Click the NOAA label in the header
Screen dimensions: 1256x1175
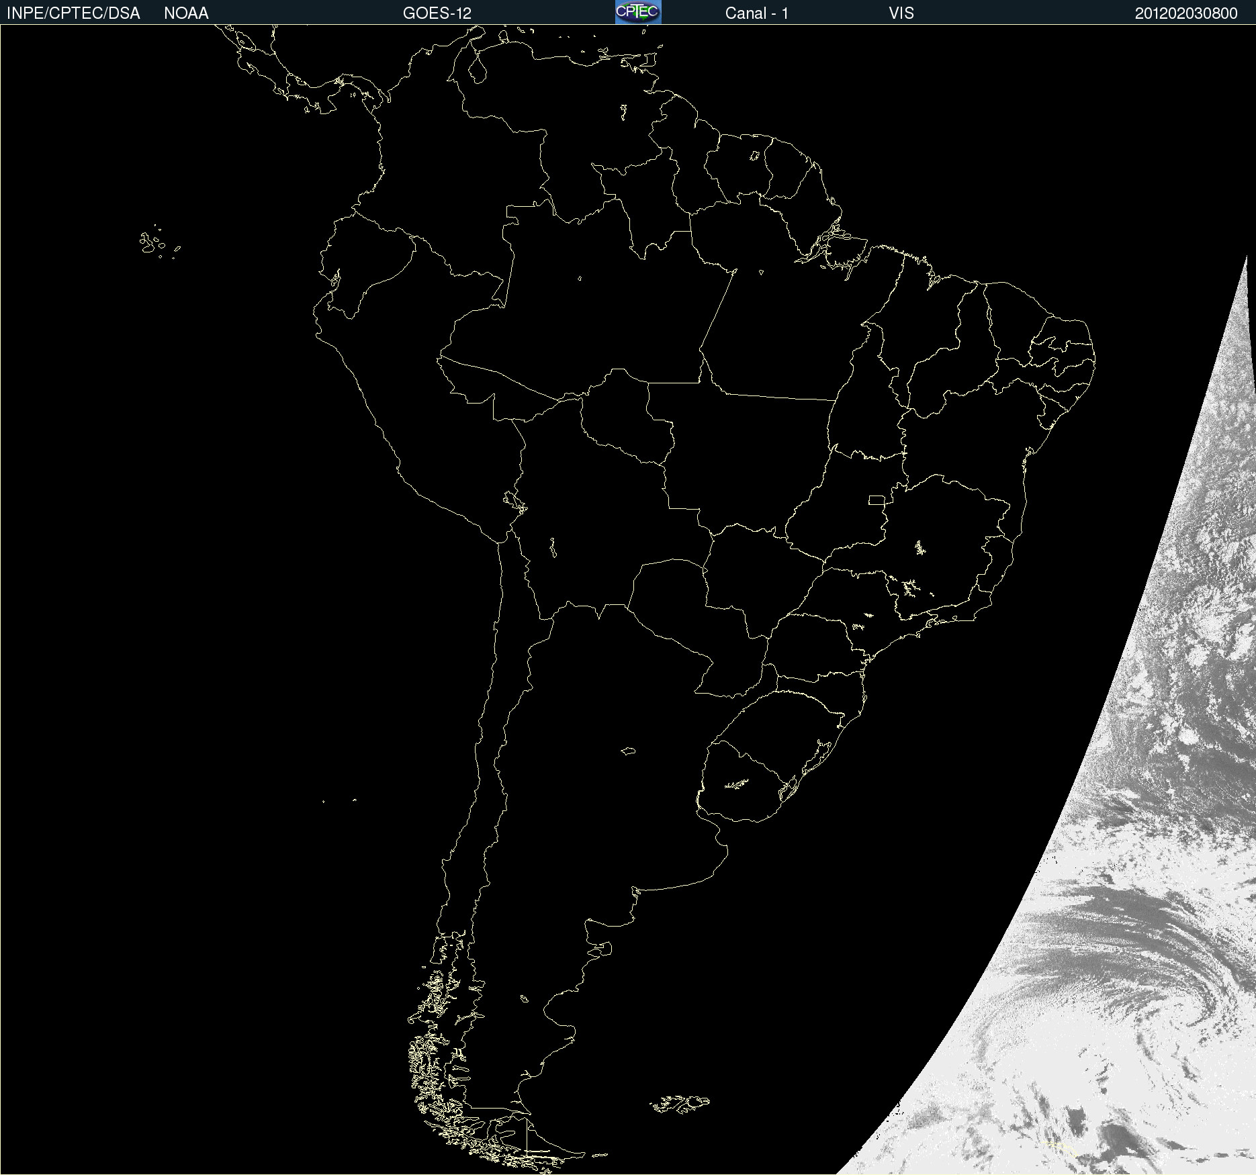coord(186,13)
